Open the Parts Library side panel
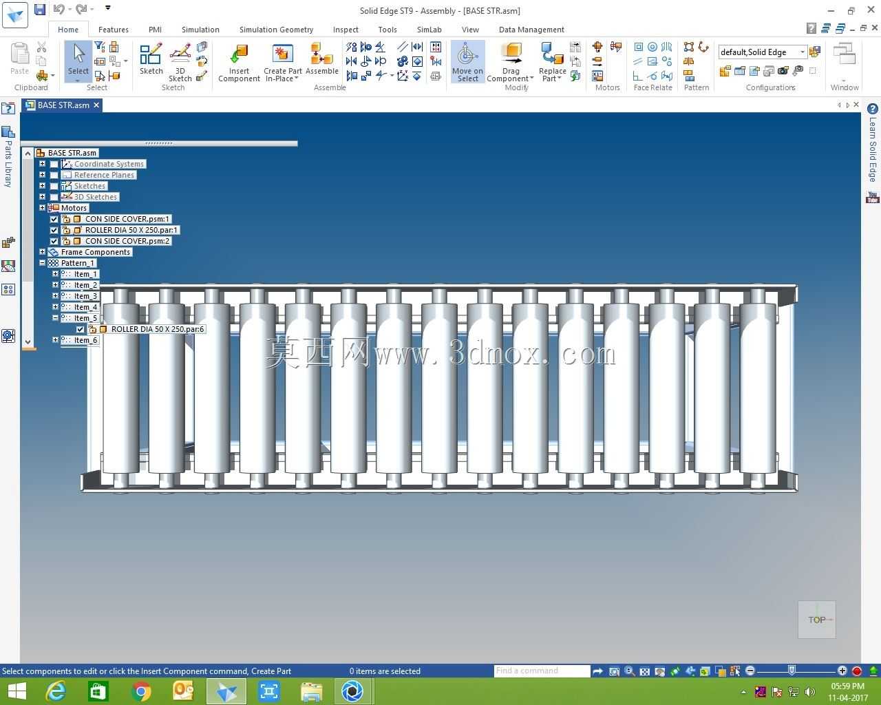The image size is (881, 705). click(8, 157)
